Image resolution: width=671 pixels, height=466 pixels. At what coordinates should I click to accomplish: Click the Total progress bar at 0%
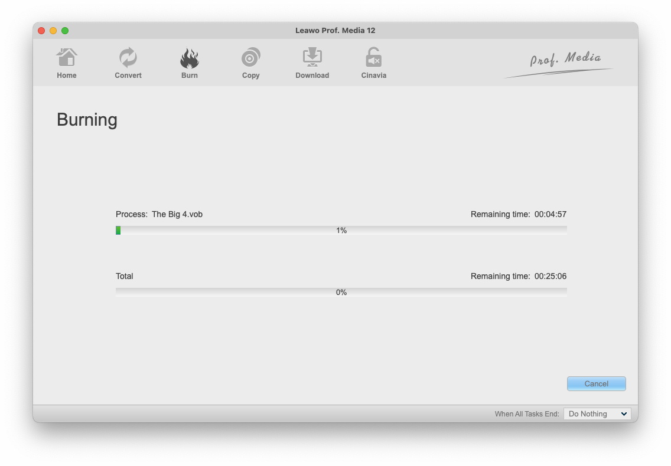tap(341, 292)
